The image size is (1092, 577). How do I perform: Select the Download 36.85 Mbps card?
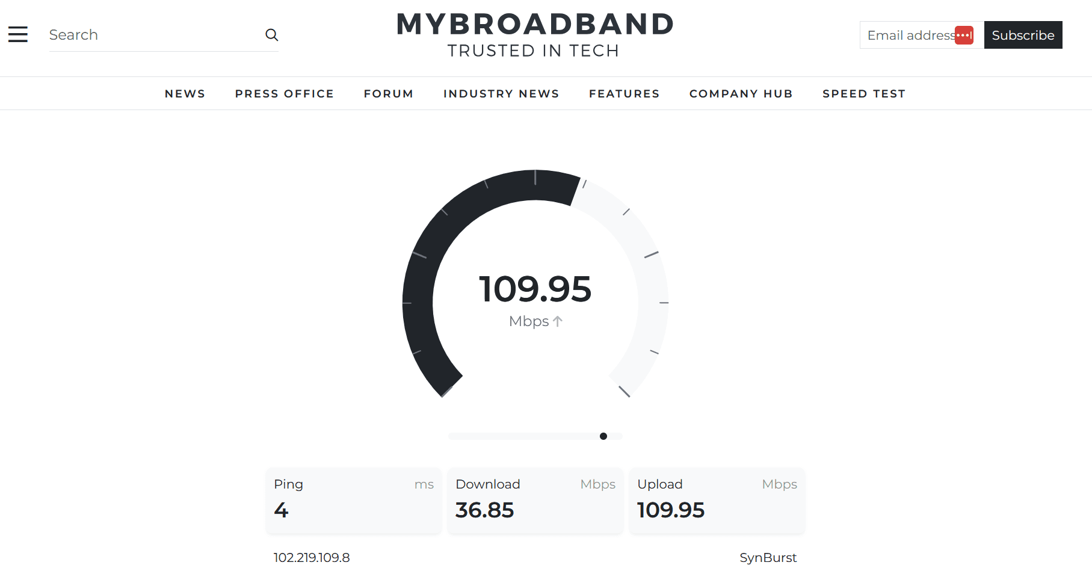point(535,501)
